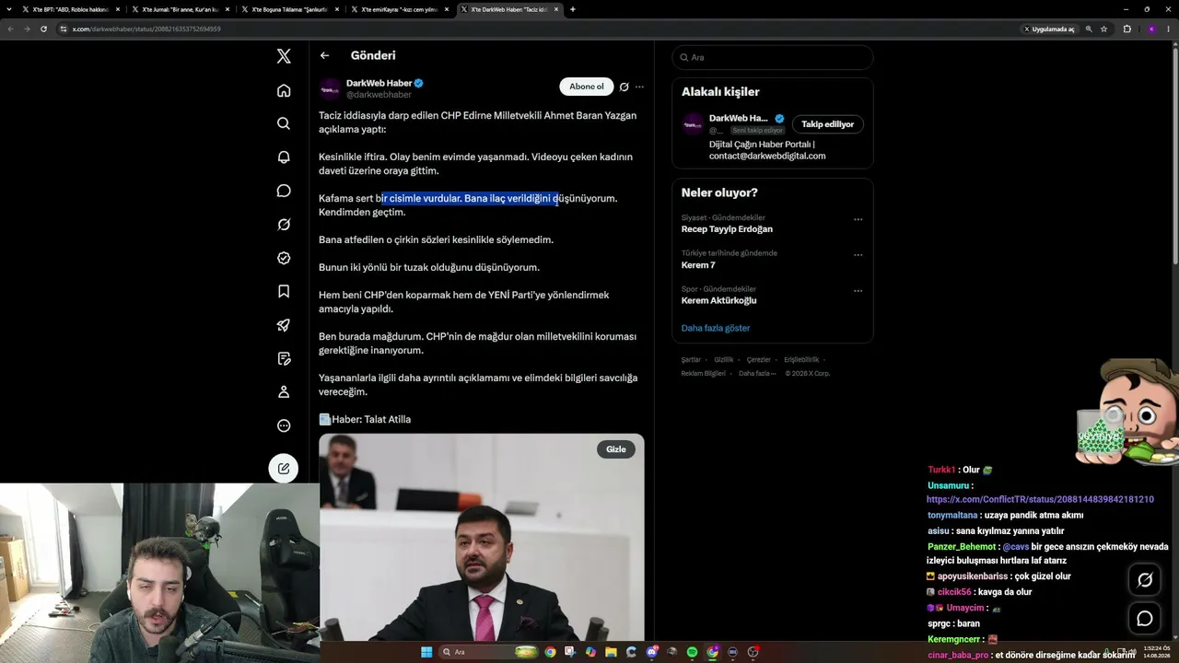The width and height of the screenshot is (1179, 663).
Task: Switch to the "X'te Boğuna Tıklama" browser tab
Action: click(291, 9)
